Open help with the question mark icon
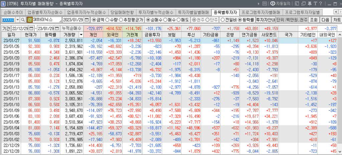 click(x=321, y=4)
